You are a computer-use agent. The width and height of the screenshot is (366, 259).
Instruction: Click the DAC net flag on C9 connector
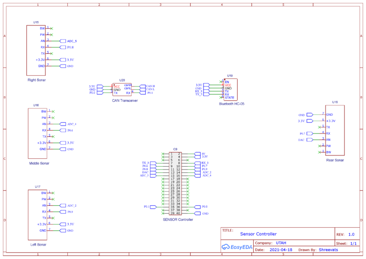coord(153,173)
